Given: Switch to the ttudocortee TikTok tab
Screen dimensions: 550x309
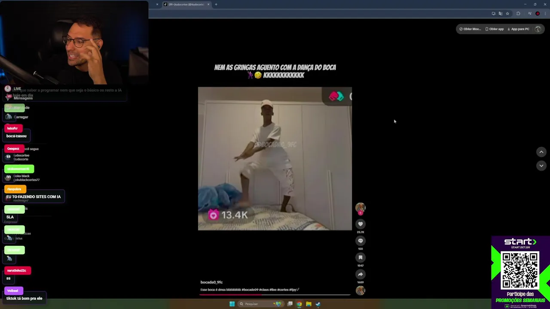Looking at the screenshot, I should (x=186, y=4).
